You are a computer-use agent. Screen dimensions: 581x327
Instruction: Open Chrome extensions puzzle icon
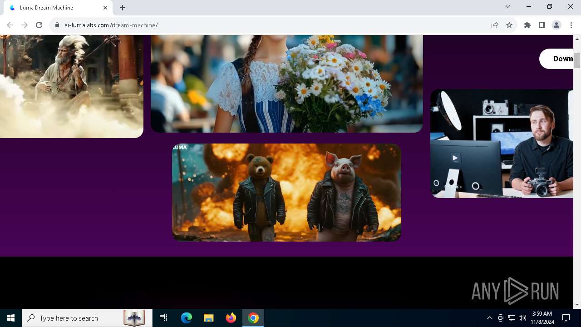pos(527,25)
